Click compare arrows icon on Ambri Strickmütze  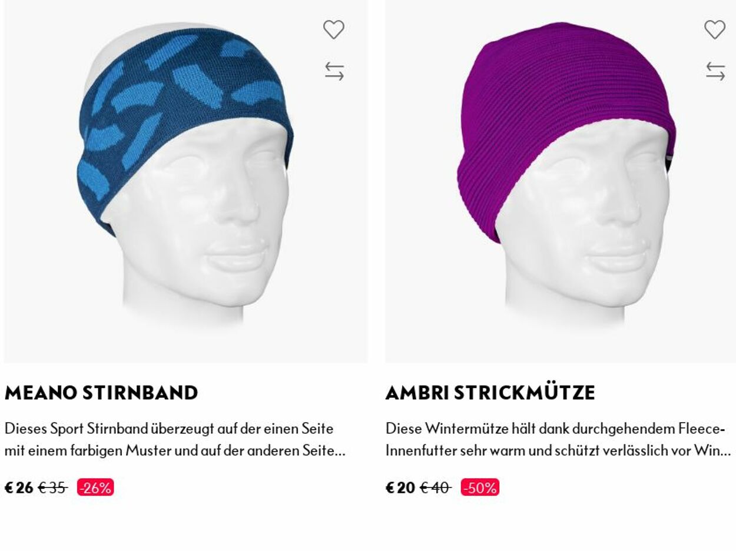[715, 71]
